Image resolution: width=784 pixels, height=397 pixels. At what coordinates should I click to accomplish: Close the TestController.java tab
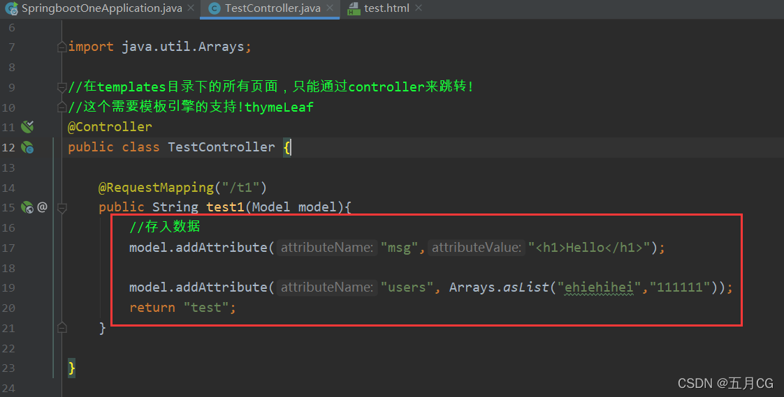[330, 8]
